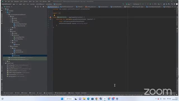Open the Android project view dropdown
179x101 pixels.
(x=8, y=7)
